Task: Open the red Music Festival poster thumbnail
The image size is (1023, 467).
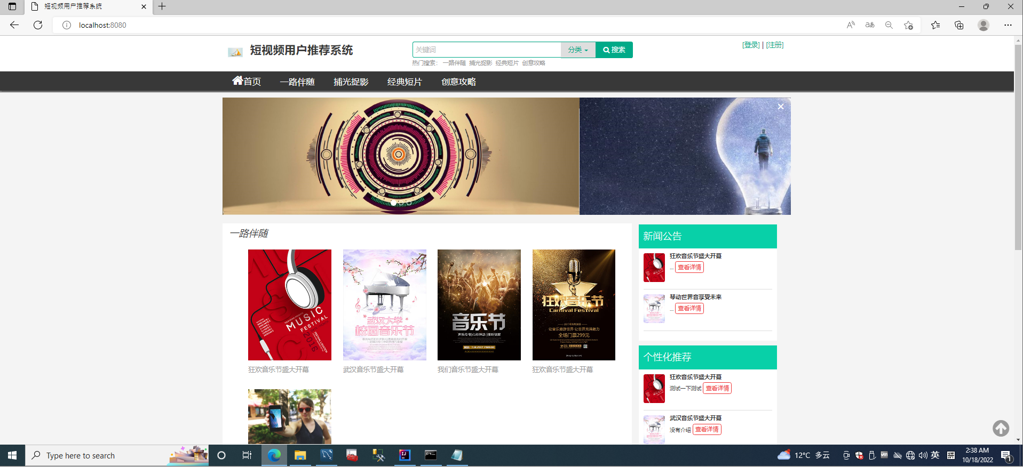Action: [290, 305]
